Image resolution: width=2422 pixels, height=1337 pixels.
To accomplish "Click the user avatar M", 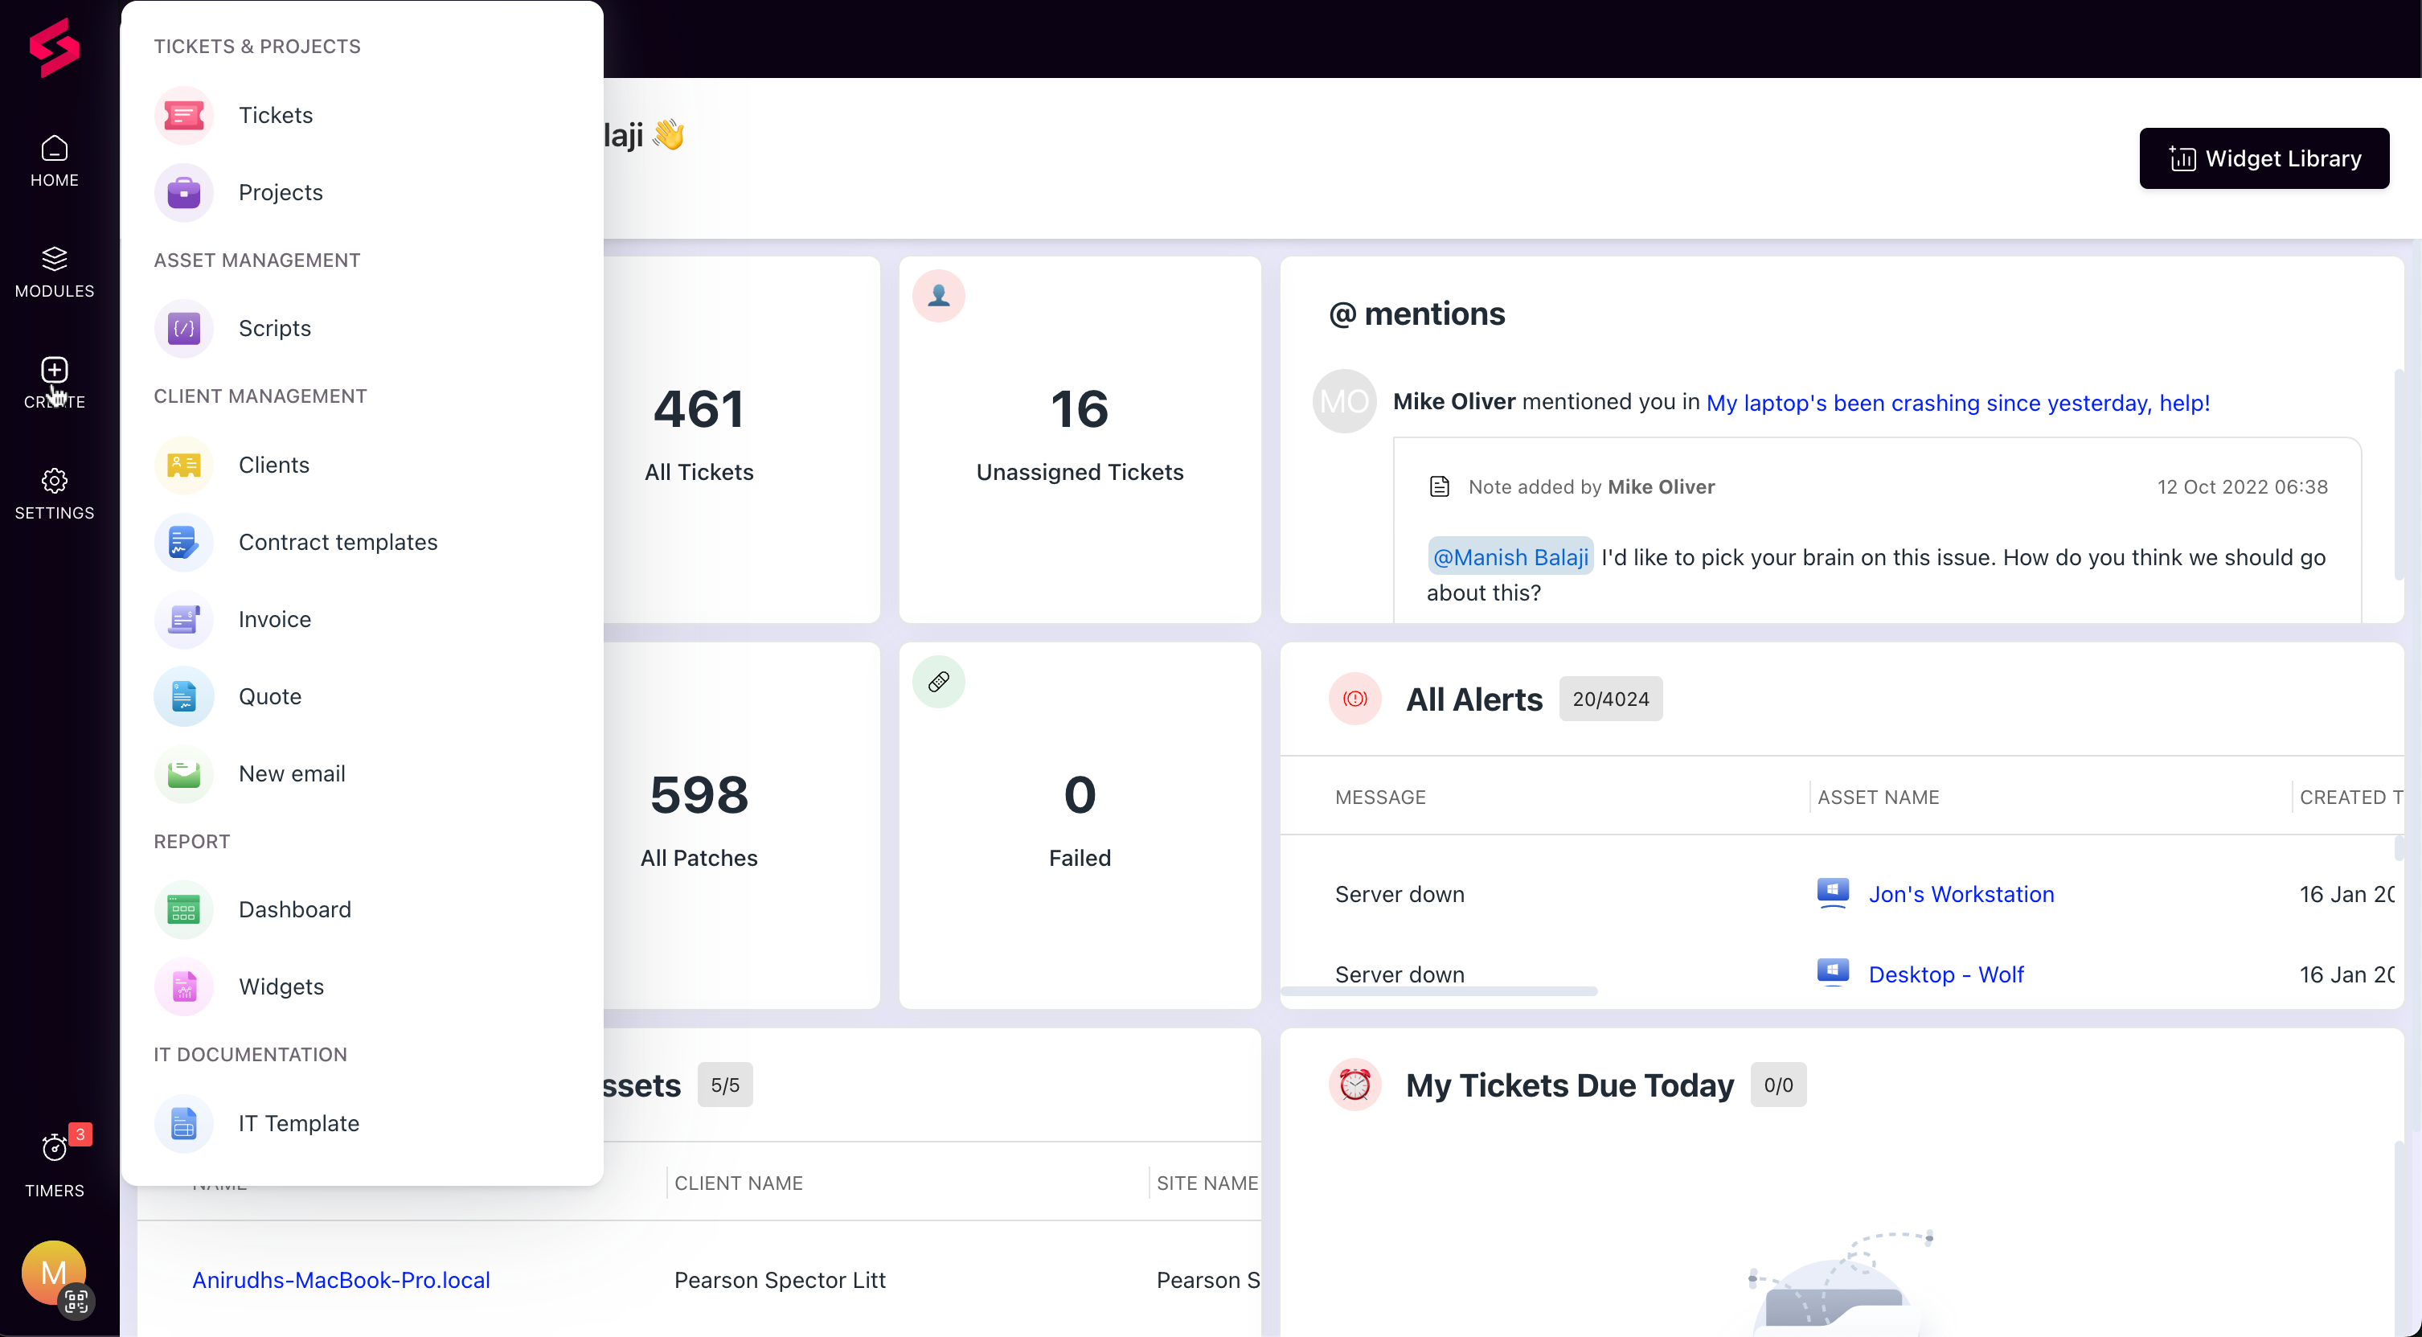I will click(x=54, y=1271).
